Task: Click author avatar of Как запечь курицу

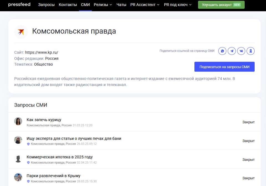Action: click(18, 121)
